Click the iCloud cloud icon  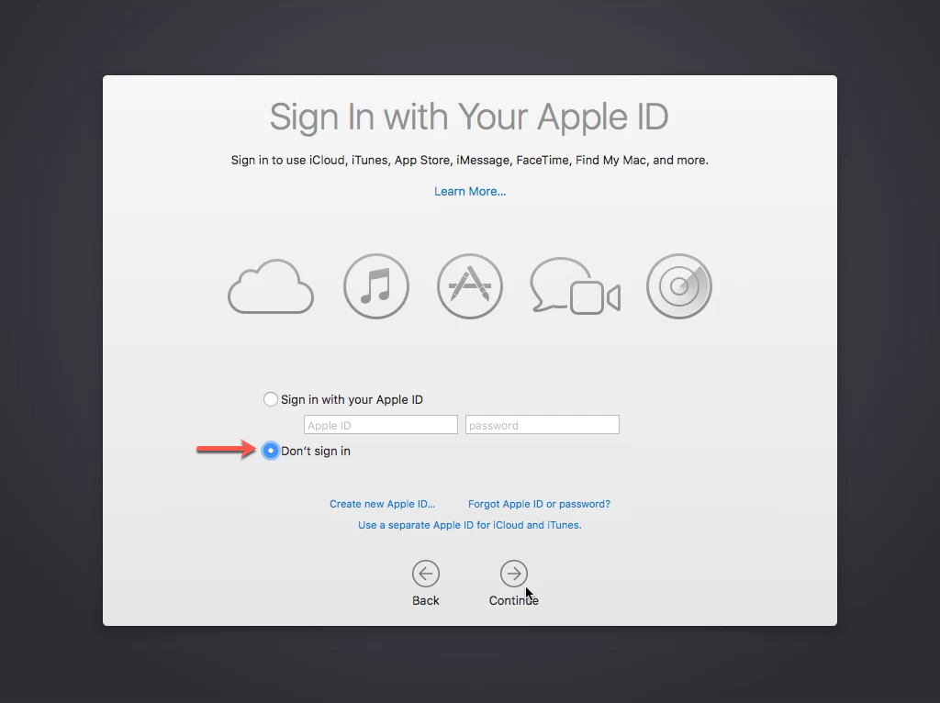[271, 286]
